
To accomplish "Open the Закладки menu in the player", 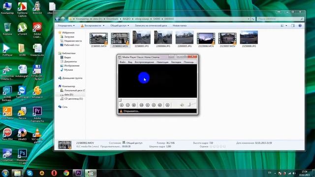I will (176, 62).
